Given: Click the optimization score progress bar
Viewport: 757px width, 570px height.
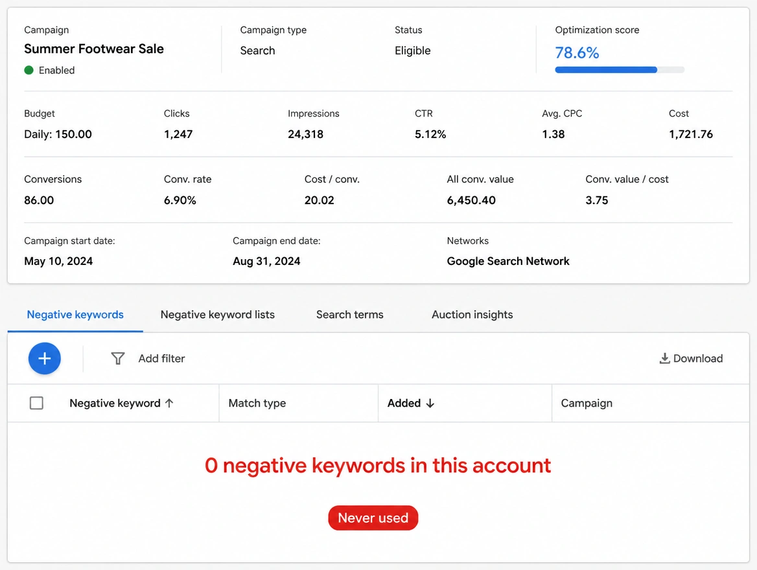Looking at the screenshot, I should tap(620, 70).
